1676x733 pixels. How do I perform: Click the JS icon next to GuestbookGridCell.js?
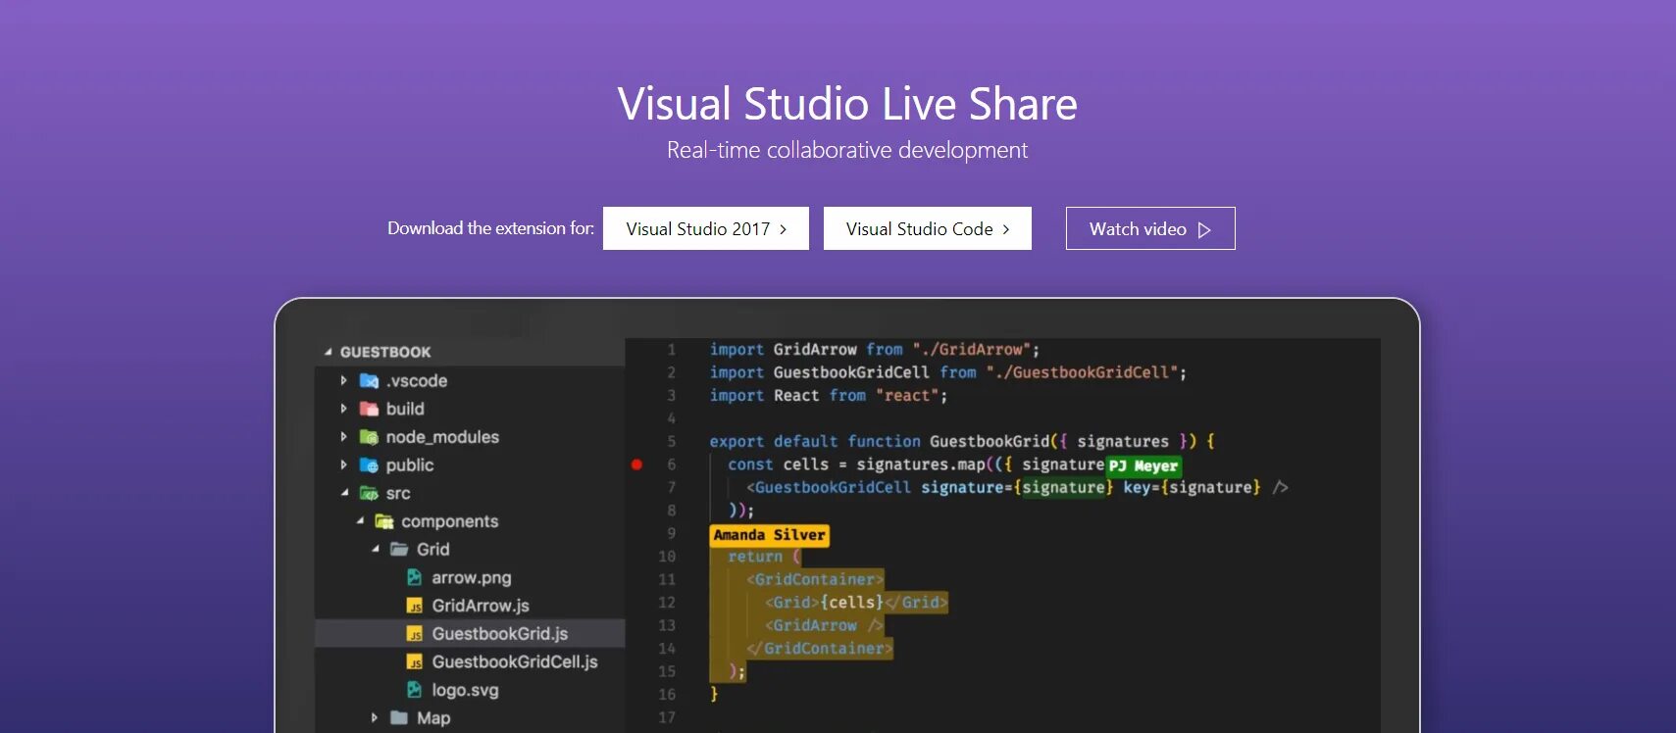click(414, 662)
